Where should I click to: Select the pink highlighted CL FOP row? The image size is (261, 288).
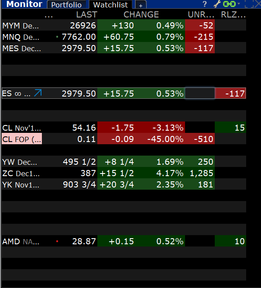(124, 139)
